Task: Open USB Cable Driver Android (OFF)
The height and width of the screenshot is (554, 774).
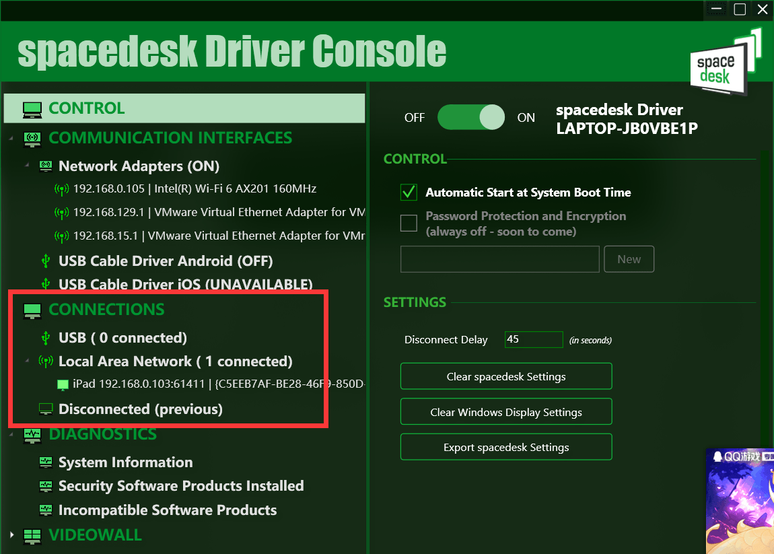Action: tap(166, 261)
